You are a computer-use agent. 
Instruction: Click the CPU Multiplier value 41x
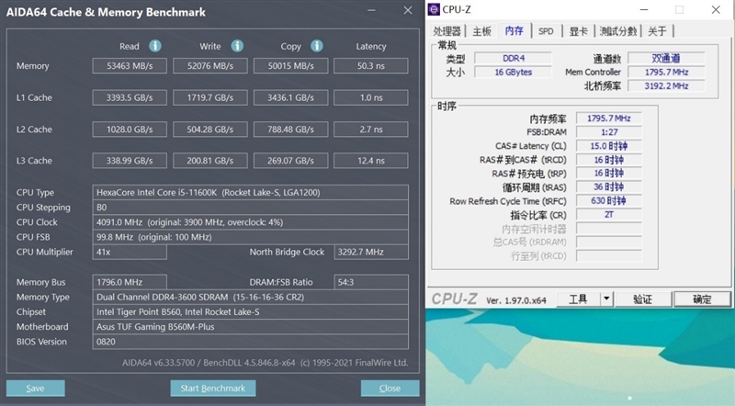(x=130, y=253)
